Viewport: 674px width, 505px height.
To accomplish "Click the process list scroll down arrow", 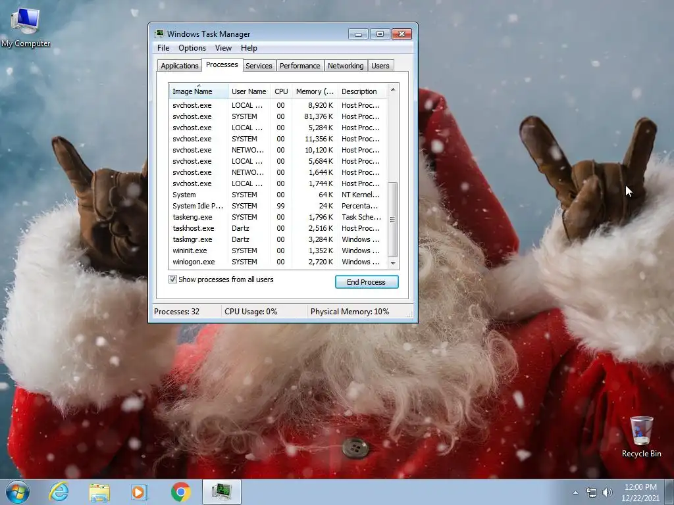I will [393, 263].
